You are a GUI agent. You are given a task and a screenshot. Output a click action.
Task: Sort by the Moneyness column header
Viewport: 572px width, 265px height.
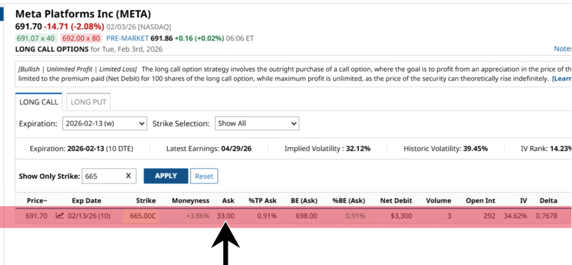190,201
